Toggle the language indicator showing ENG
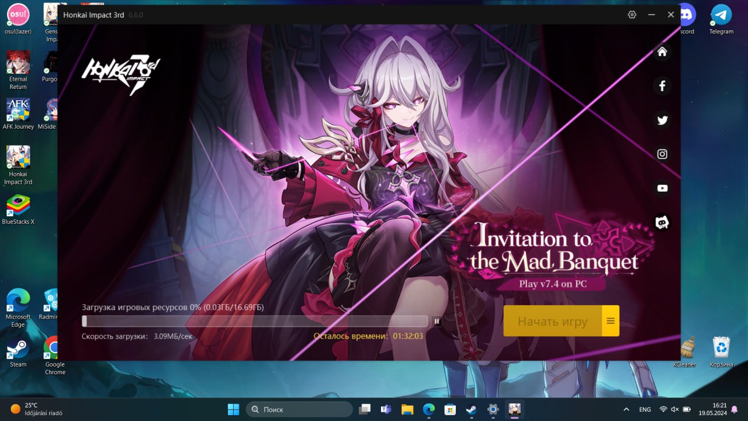Image resolution: width=748 pixels, height=421 pixels. point(645,409)
